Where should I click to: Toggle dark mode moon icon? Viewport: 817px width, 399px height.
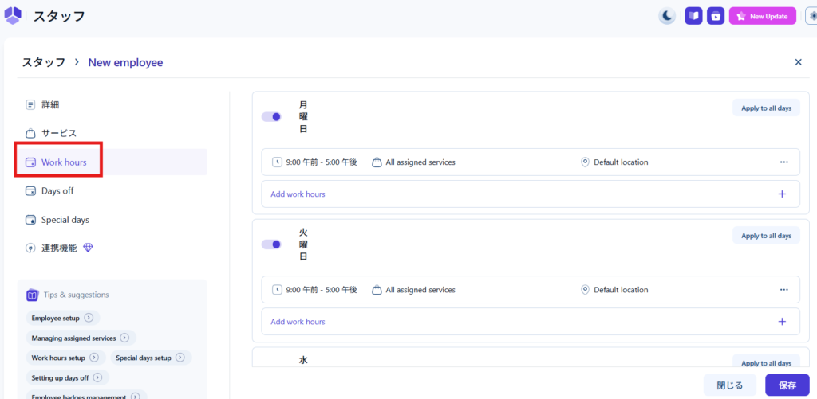(667, 16)
